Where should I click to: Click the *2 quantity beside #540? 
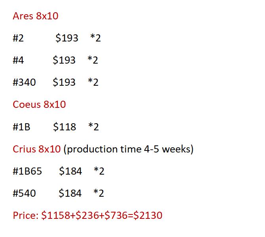tap(99, 193)
